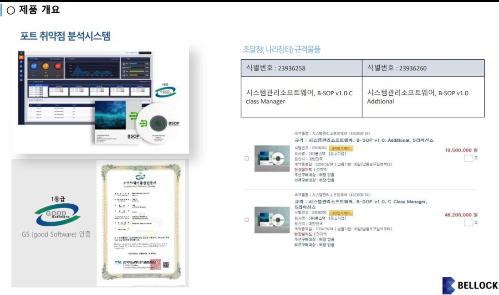The width and height of the screenshot is (499, 295).
Task: Click the 3자단가계약 badge on the C Class Manager listing
Action: point(341,213)
